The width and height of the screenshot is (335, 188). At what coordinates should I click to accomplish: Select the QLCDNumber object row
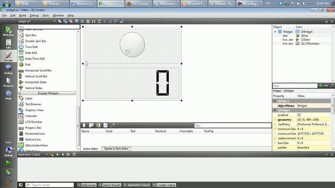pos(301,43)
